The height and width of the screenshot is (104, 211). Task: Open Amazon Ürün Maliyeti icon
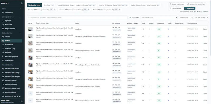[x=3, y=77]
